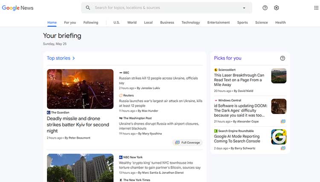Click the ScienceAlert source icon
Screen dimensions: 320x182
(x=216, y=70)
